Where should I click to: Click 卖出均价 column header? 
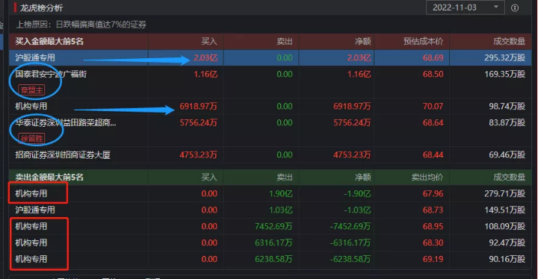click(427, 178)
